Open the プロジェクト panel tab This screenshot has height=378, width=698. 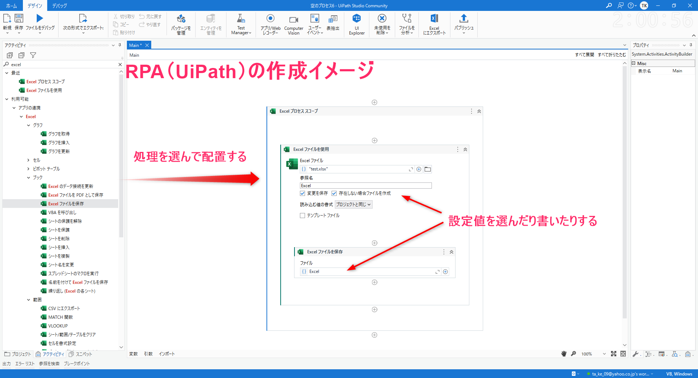[18, 354]
